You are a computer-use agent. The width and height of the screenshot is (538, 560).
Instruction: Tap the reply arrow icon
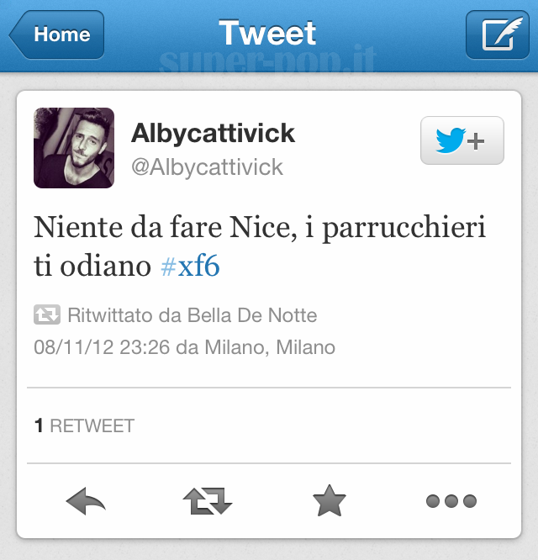86,500
